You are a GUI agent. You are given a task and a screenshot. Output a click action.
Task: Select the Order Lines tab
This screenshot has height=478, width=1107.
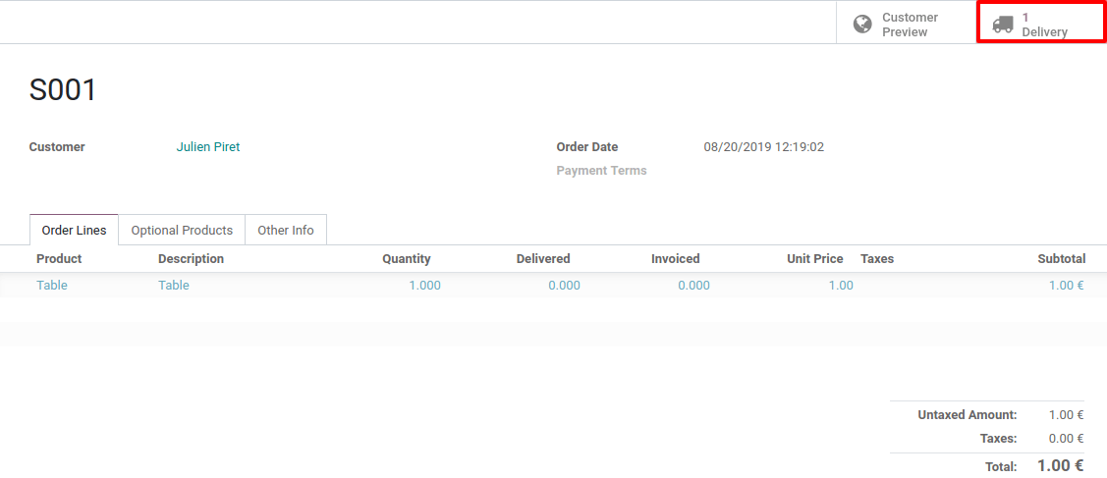(x=74, y=230)
